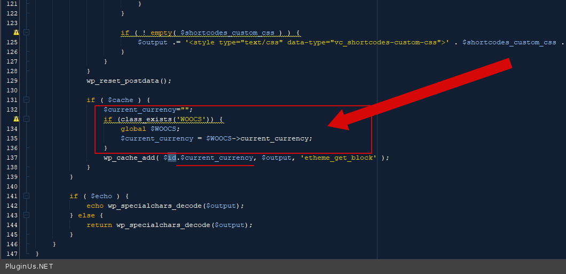Select line number 147 in the gutter

click(12, 254)
